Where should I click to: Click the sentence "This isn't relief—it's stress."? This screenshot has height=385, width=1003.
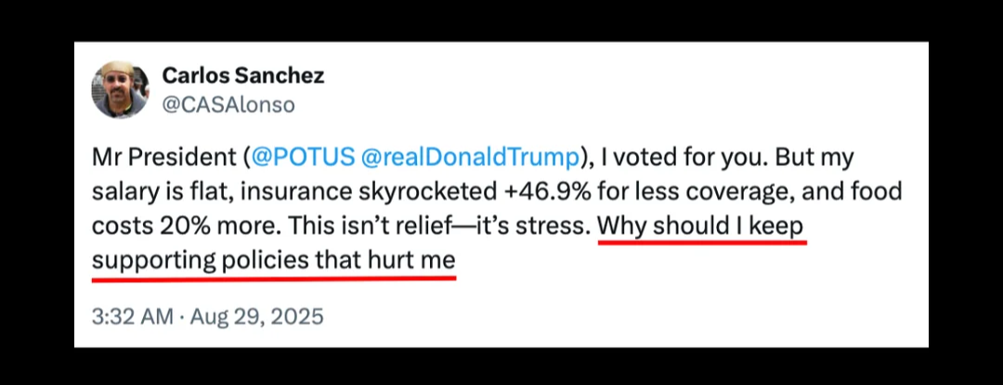click(x=437, y=226)
